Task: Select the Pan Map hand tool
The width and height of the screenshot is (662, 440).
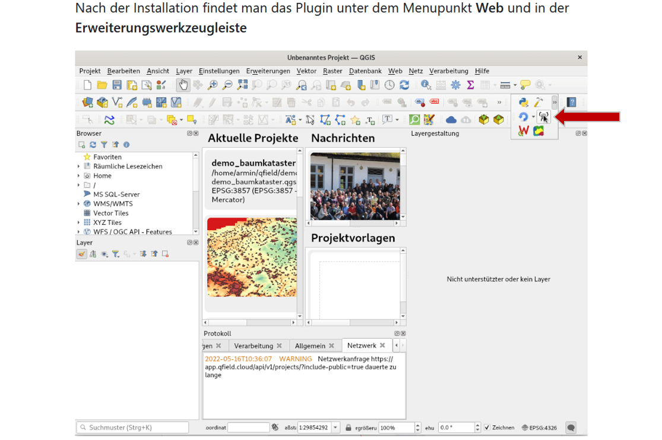Action: coord(183,85)
